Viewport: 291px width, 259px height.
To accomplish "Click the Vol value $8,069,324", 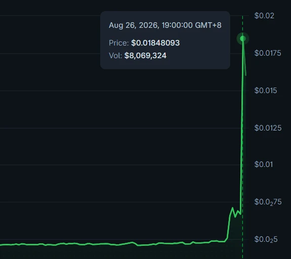I will coord(145,56).
